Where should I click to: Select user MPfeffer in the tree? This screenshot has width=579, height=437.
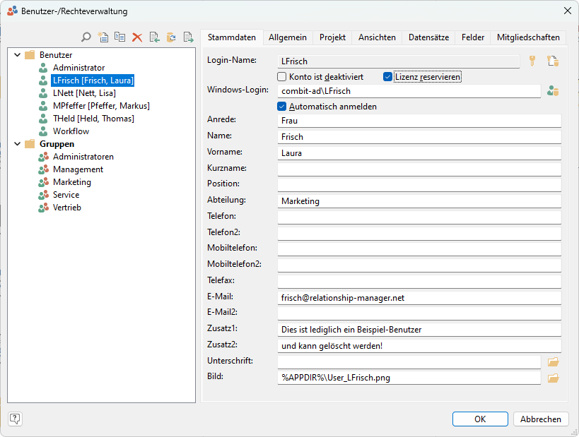tap(100, 106)
